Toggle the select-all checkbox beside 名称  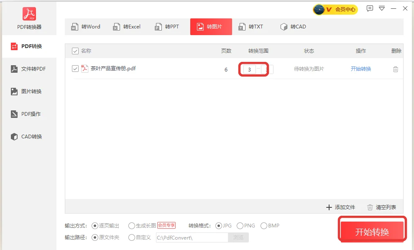point(75,51)
